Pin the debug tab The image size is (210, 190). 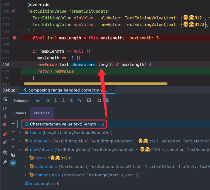(x=5, y=162)
